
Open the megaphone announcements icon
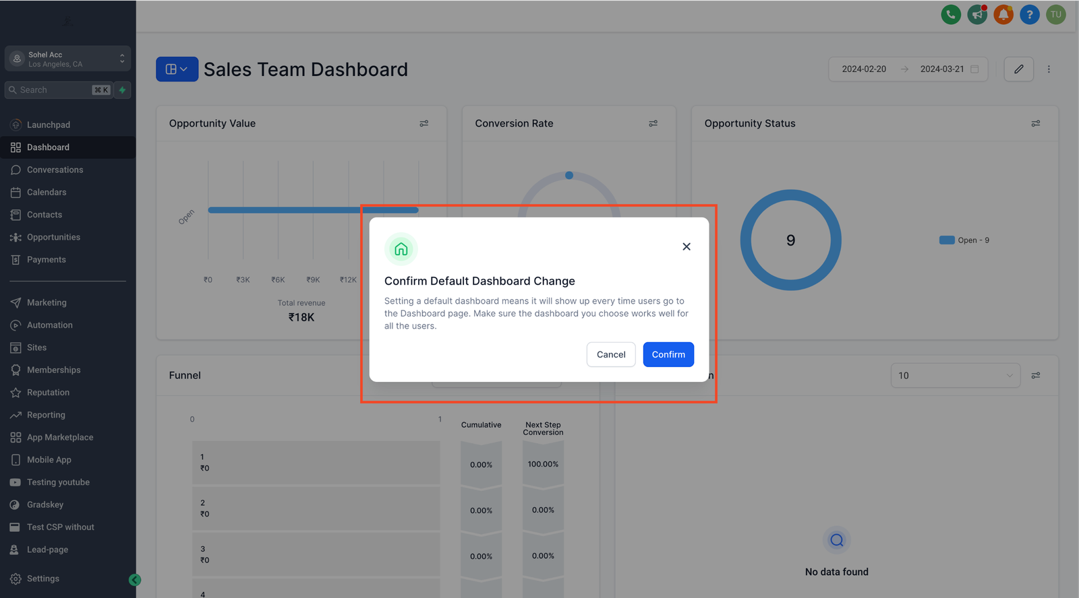pos(977,14)
